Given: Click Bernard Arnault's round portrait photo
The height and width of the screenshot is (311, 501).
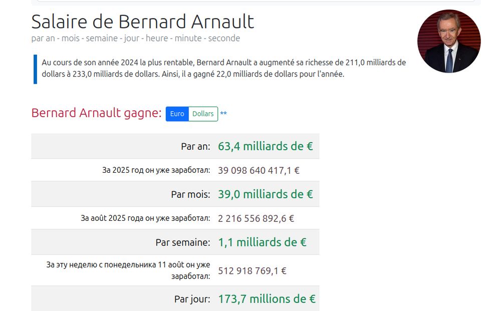Looking at the screenshot, I should click(x=449, y=41).
